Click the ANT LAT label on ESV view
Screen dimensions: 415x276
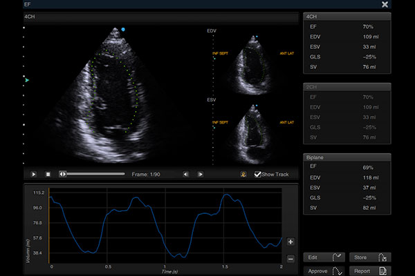[x=286, y=122]
